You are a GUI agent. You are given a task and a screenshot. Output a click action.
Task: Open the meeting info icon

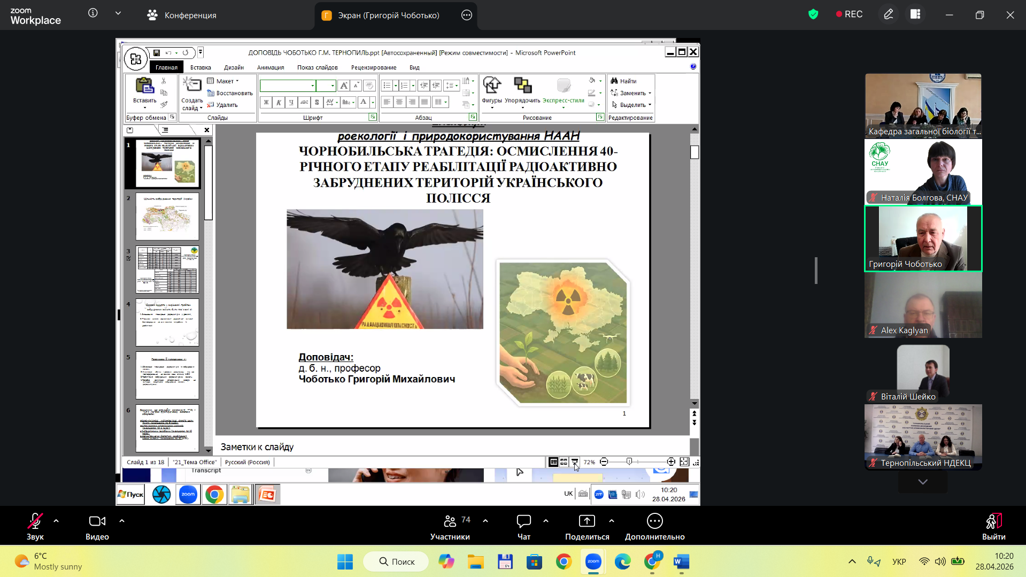93,13
